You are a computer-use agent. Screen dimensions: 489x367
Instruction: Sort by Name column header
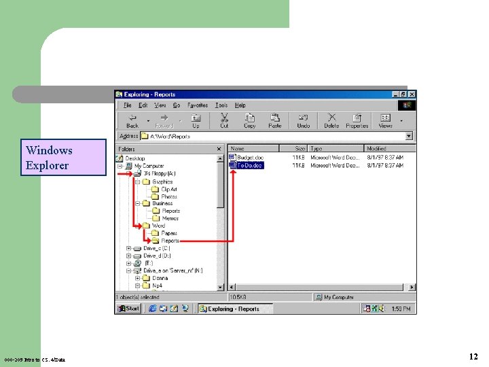(x=253, y=149)
